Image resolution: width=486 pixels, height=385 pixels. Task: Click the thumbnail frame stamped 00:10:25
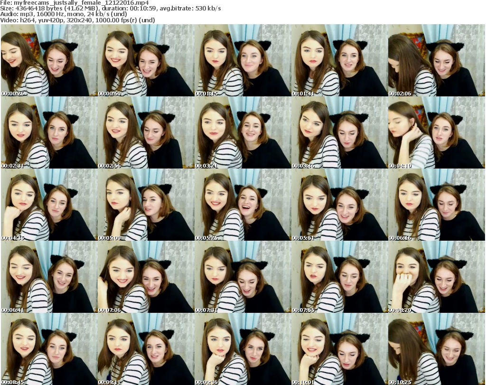437,349
